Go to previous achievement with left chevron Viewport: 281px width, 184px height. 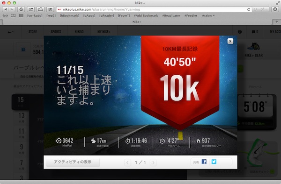click(x=127, y=163)
